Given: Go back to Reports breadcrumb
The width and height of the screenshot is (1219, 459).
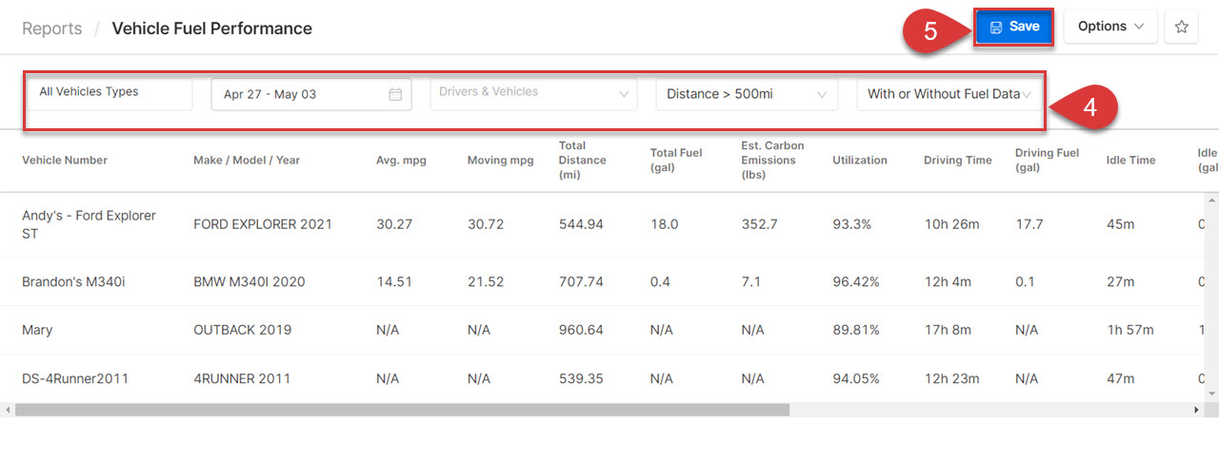Looking at the screenshot, I should click(52, 29).
